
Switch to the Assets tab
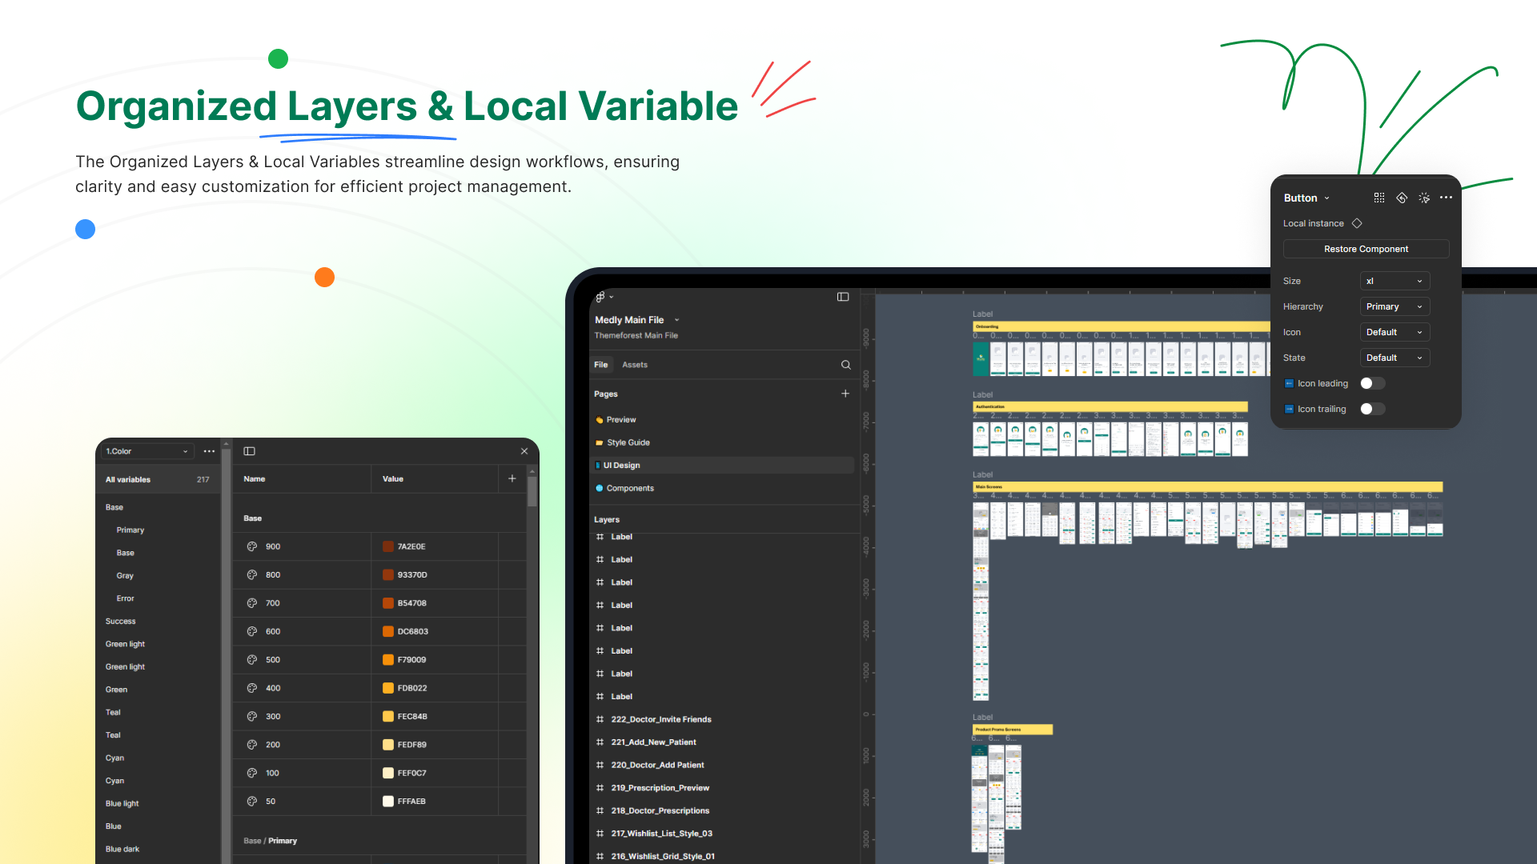pos(635,365)
